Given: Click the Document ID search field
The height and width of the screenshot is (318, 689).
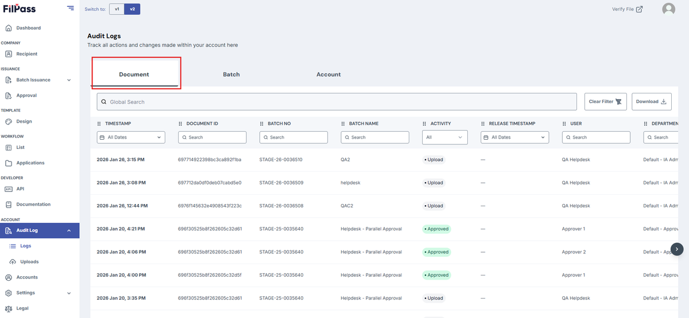Looking at the screenshot, I should tap(212, 138).
